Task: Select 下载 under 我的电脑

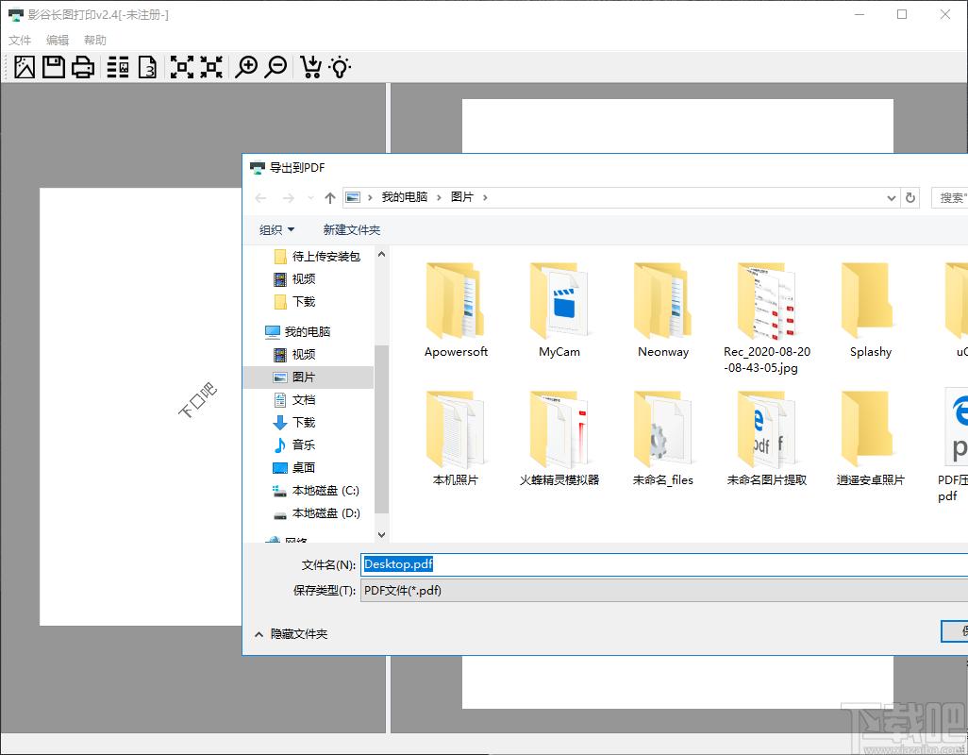Action: click(x=294, y=422)
